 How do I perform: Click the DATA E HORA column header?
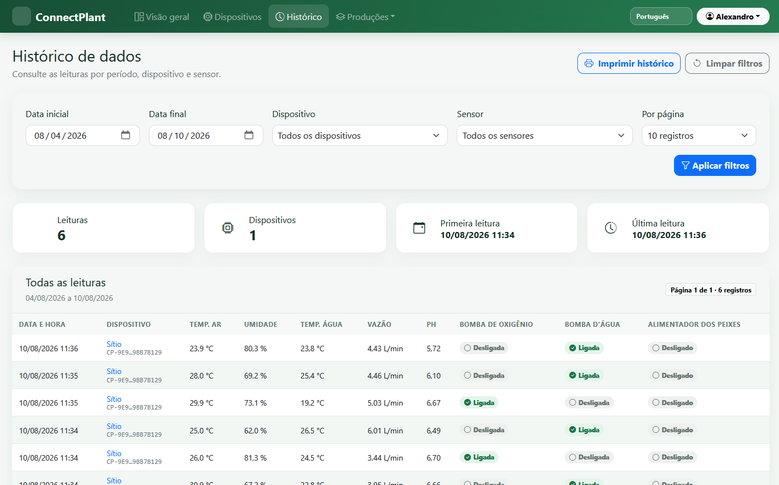[42, 325]
